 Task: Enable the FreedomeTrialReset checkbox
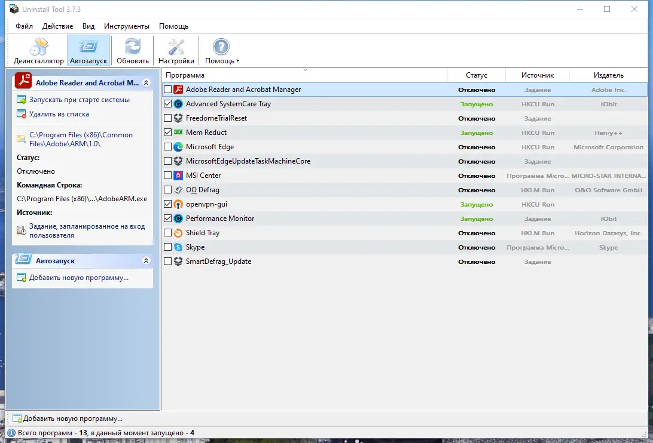168,118
